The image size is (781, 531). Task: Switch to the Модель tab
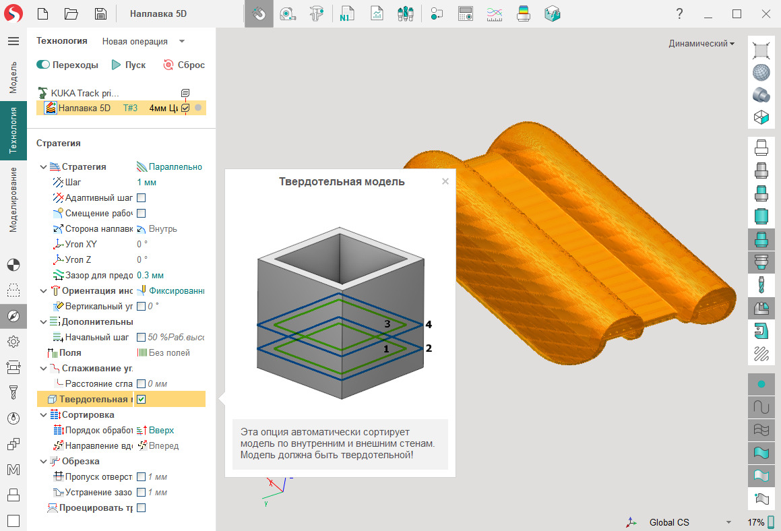pyautogui.click(x=13, y=77)
